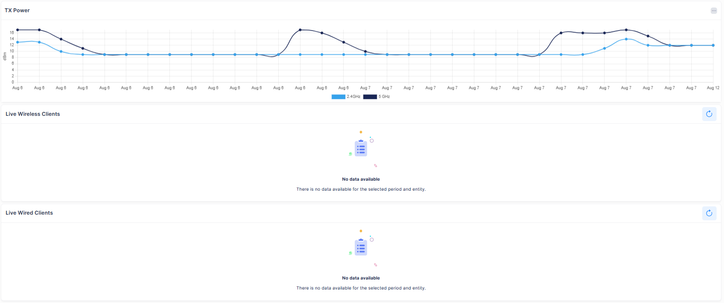Viewport: 724px width, 303px height.
Task: Refresh the Live Wired Clients panel
Action: click(x=709, y=213)
